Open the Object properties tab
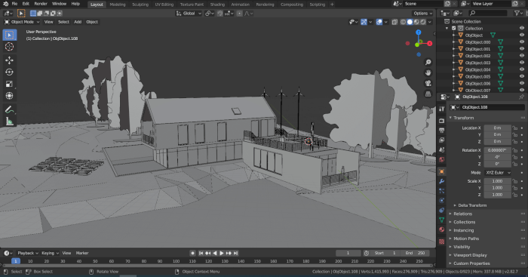Viewport: 528px width, 277px height. click(x=442, y=172)
